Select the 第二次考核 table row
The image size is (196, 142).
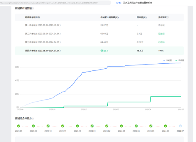[99, 34]
